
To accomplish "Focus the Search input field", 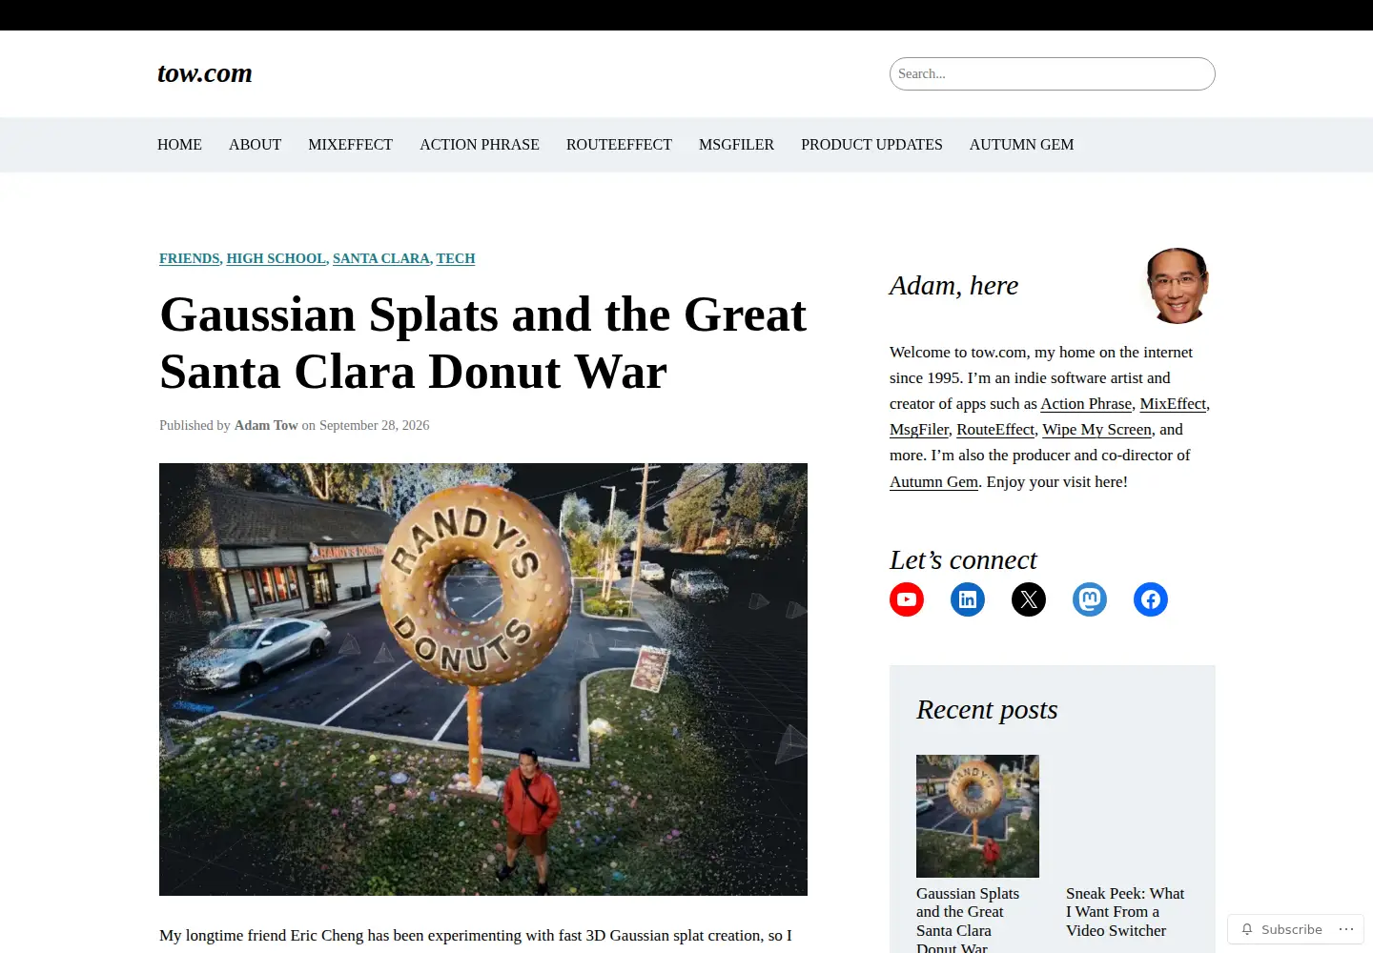I will pyautogui.click(x=1053, y=74).
